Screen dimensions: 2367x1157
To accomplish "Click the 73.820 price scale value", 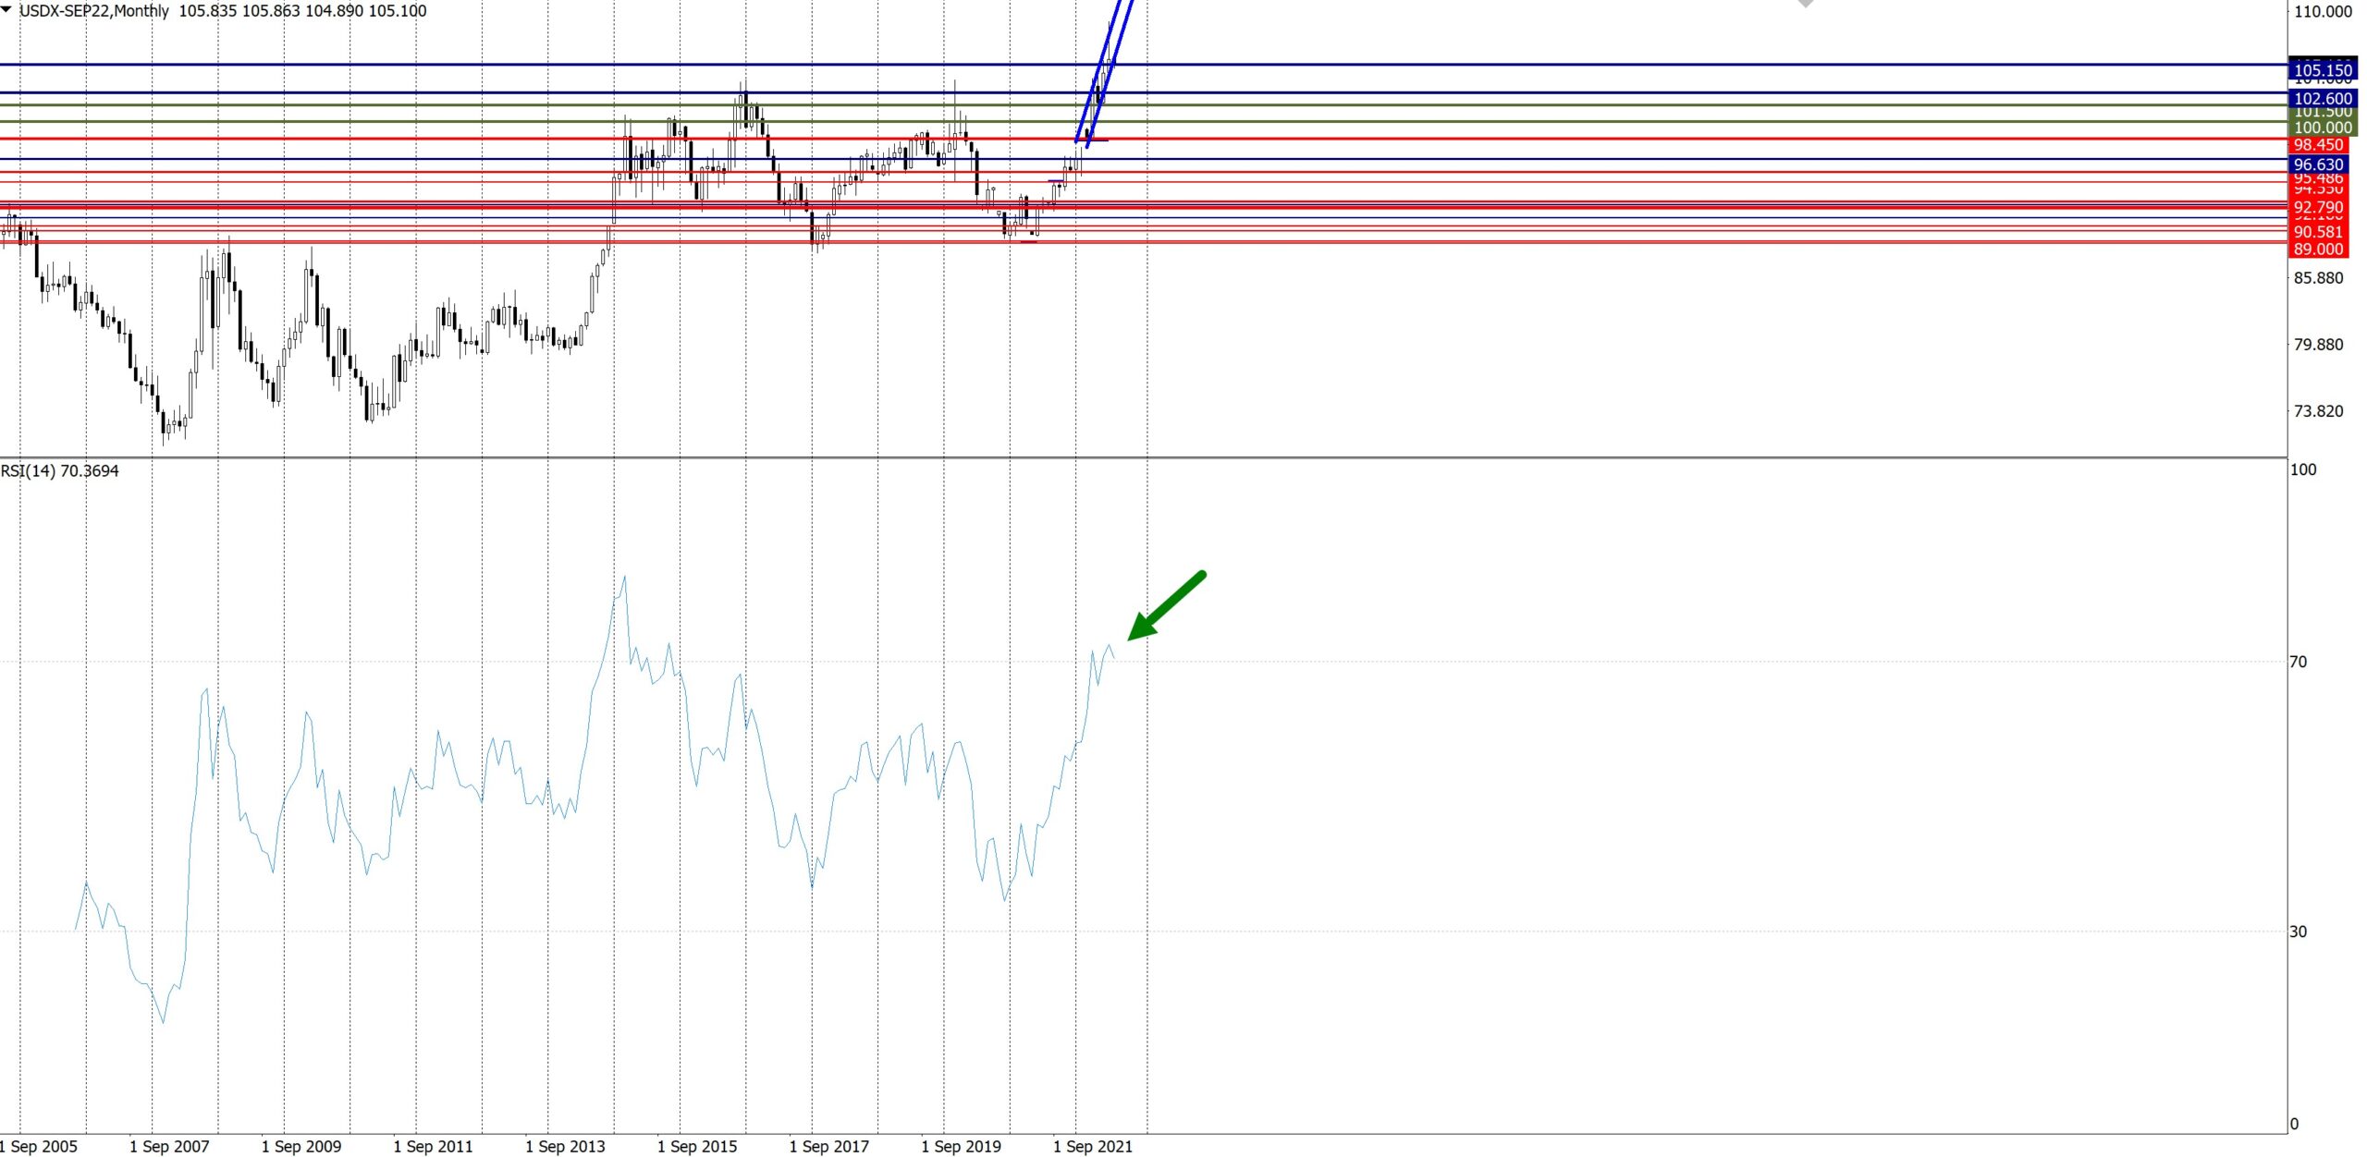I will (x=2318, y=411).
